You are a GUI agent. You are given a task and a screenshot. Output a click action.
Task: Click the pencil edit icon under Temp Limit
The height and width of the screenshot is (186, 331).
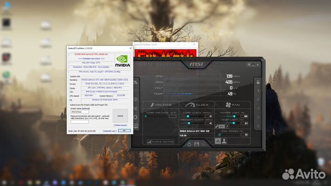point(227,127)
